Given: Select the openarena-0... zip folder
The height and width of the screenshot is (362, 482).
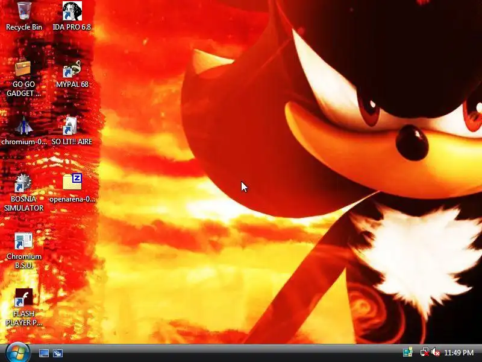Looking at the screenshot, I should click(x=72, y=188).
